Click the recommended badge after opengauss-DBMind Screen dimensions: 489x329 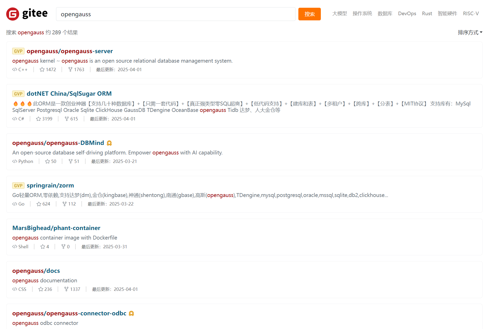pos(109,143)
